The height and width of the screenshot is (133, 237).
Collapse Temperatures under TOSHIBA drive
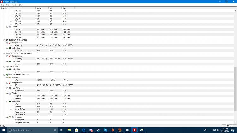(7, 43)
